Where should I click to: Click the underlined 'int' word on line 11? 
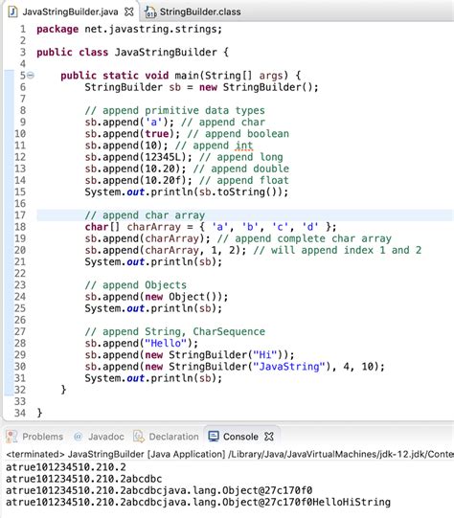point(244,146)
